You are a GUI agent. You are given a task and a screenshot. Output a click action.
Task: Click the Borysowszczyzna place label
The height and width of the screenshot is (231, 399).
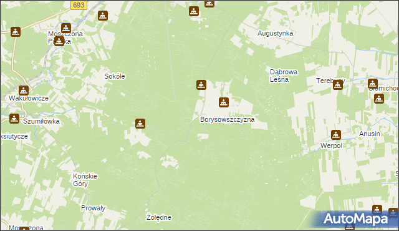click(x=227, y=119)
